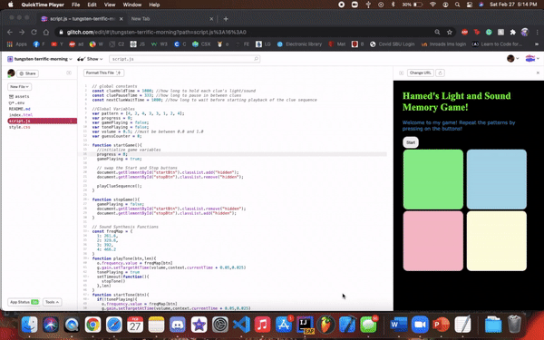This screenshot has height=340, width=544.
Task: Open the Help menu in menu bar
Action: [154, 5]
